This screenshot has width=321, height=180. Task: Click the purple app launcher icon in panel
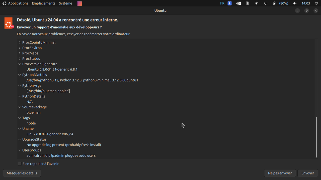[79, 3]
